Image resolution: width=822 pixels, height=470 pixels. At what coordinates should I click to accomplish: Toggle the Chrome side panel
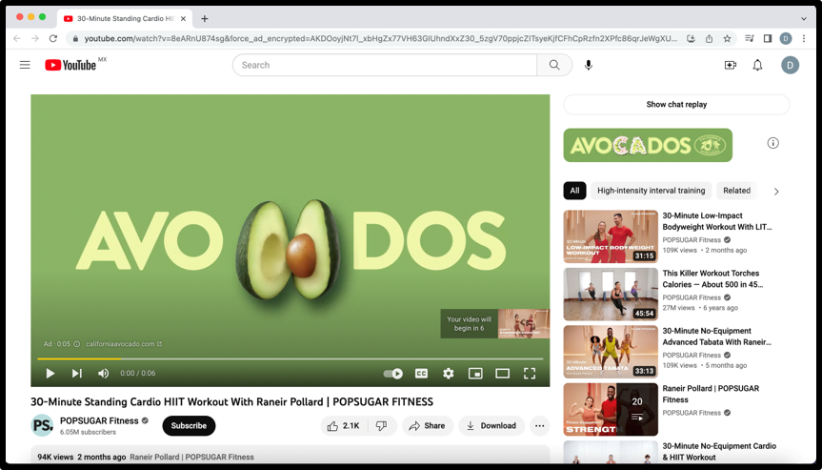(x=768, y=38)
